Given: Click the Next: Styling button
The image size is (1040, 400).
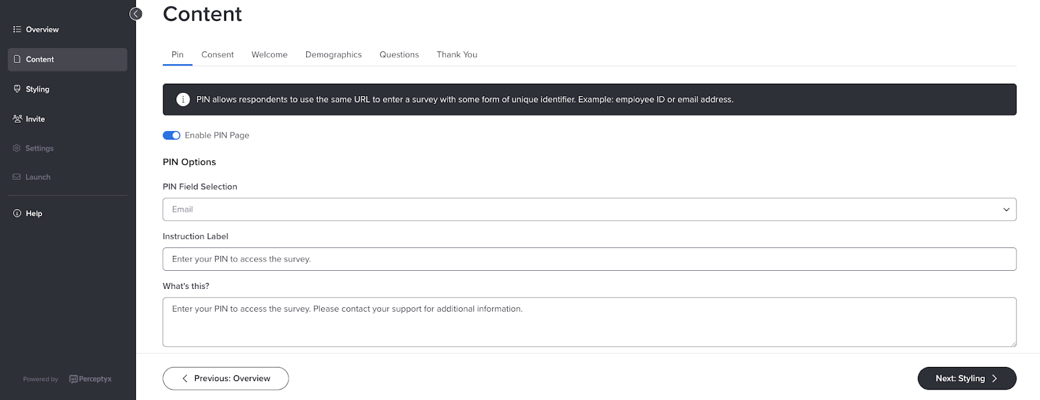Looking at the screenshot, I should click(967, 379).
